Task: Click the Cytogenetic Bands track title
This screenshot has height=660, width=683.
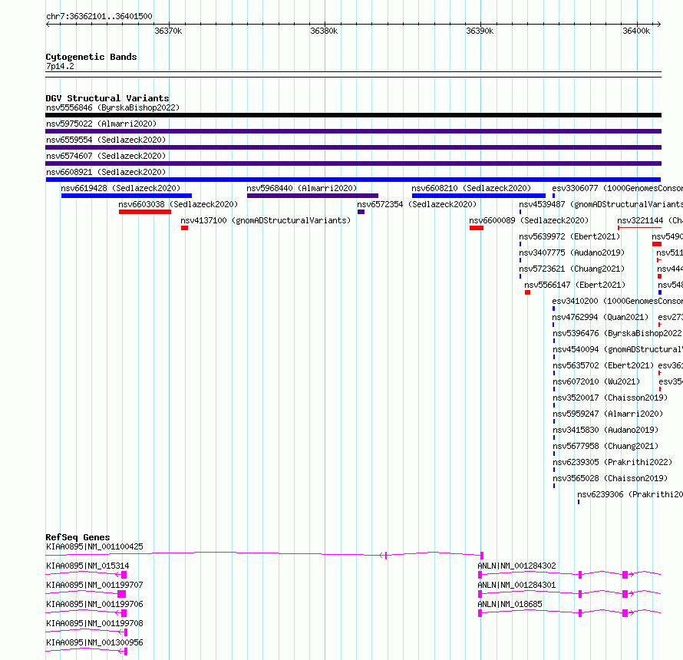Action: [91, 57]
